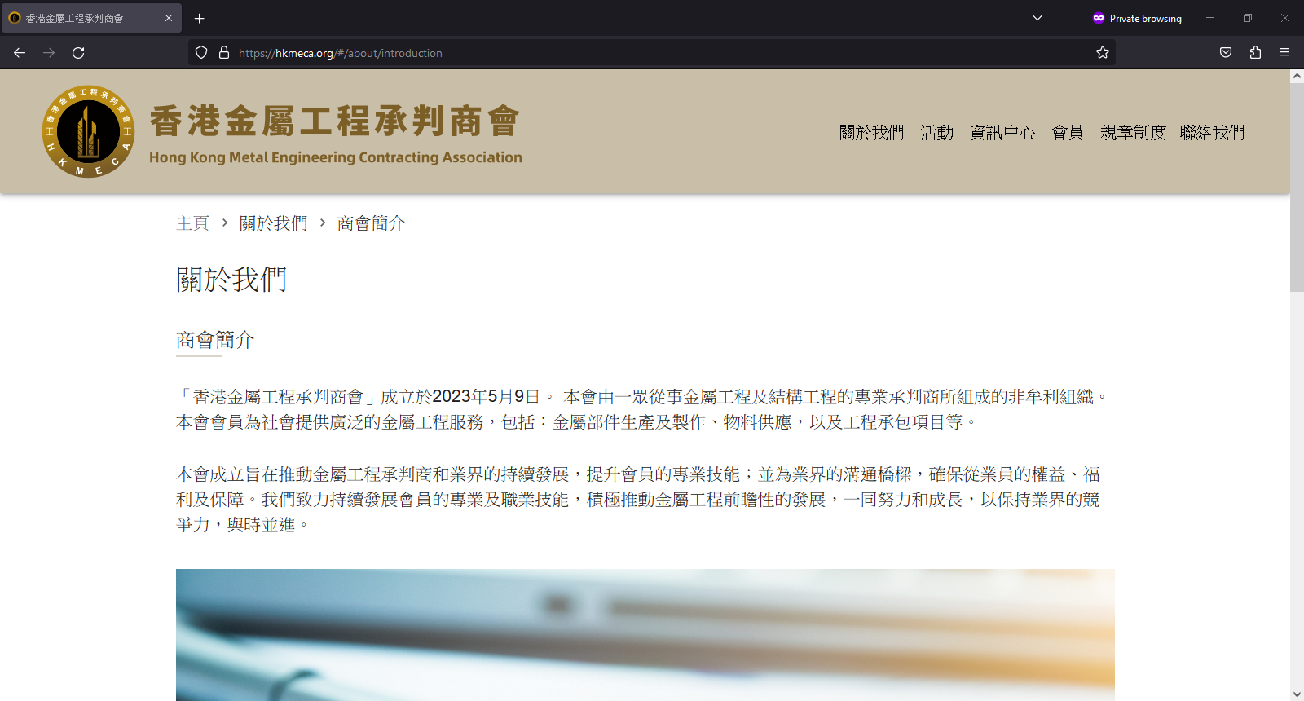Click the founding date 2023年5月9日 text
The height and width of the screenshot is (701, 1304).
point(486,397)
